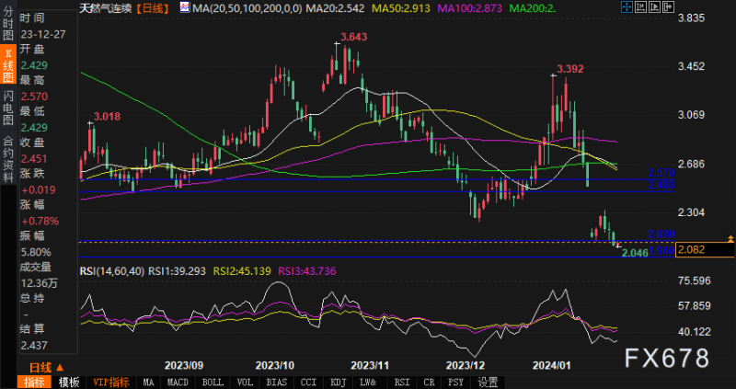Click MA(20,50,100,200,0,0) parameter label

pos(247,7)
